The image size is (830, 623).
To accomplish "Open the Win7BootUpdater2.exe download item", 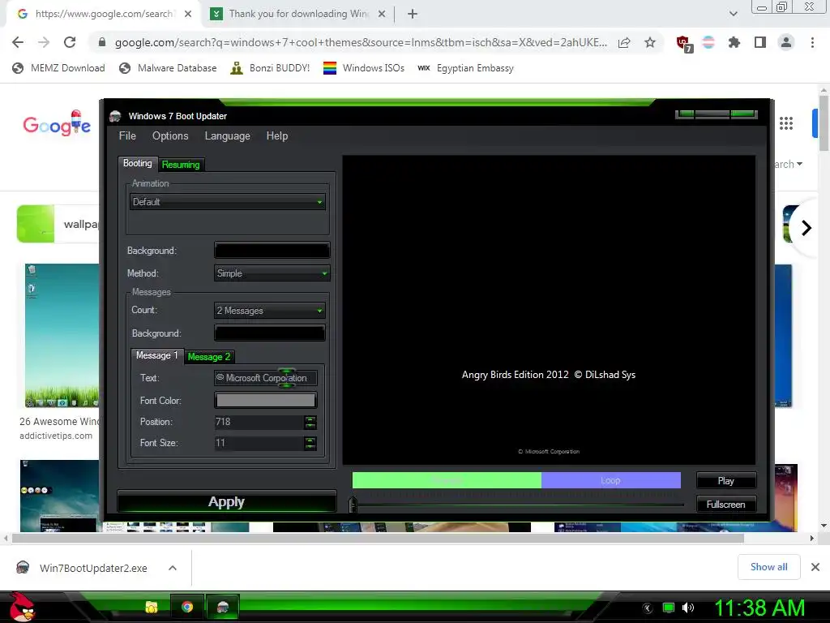I will click(x=82, y=568).
